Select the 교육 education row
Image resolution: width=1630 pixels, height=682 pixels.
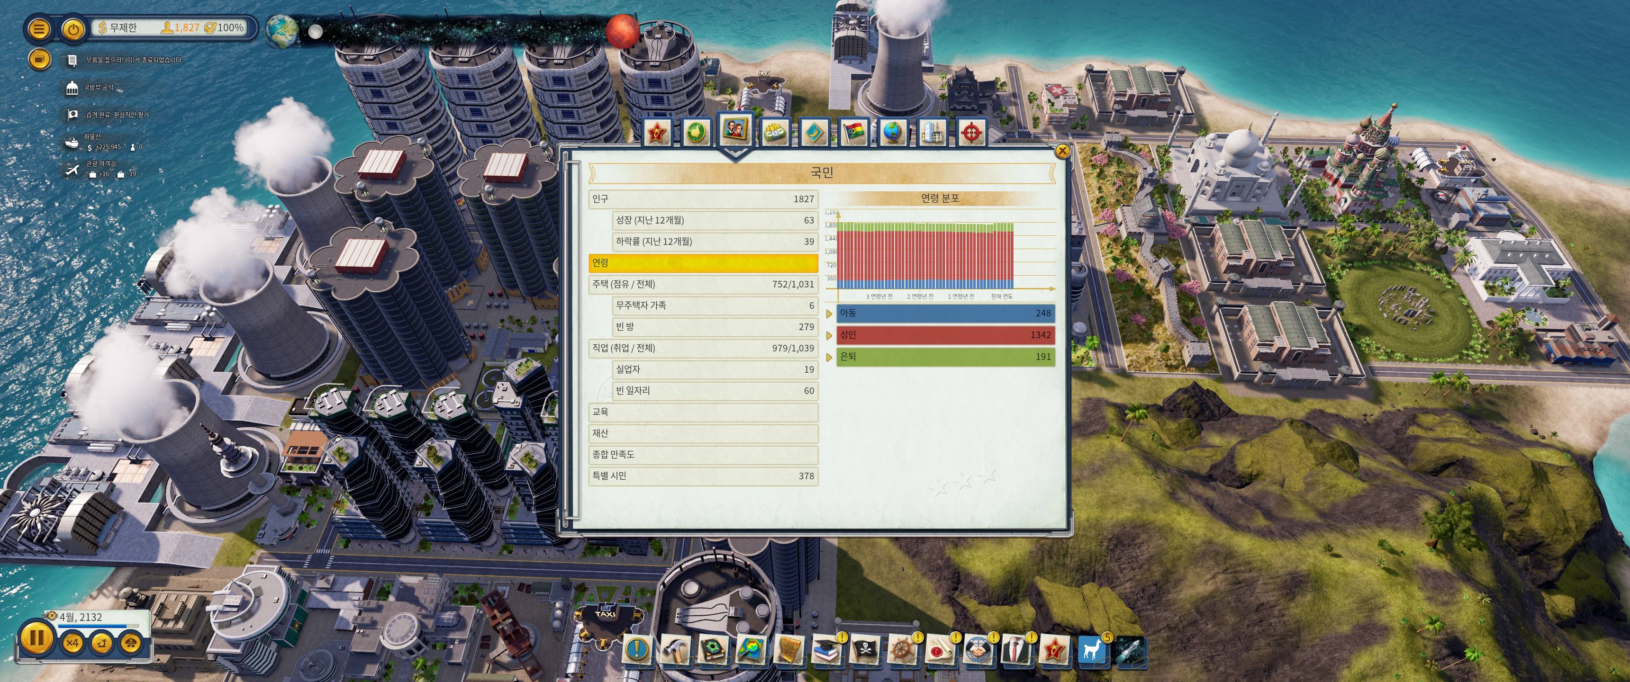coord(702,413)
